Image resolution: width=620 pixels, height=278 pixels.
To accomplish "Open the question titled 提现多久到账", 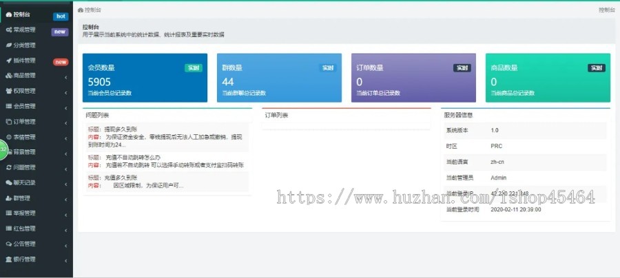I will (x=121, y=129).
